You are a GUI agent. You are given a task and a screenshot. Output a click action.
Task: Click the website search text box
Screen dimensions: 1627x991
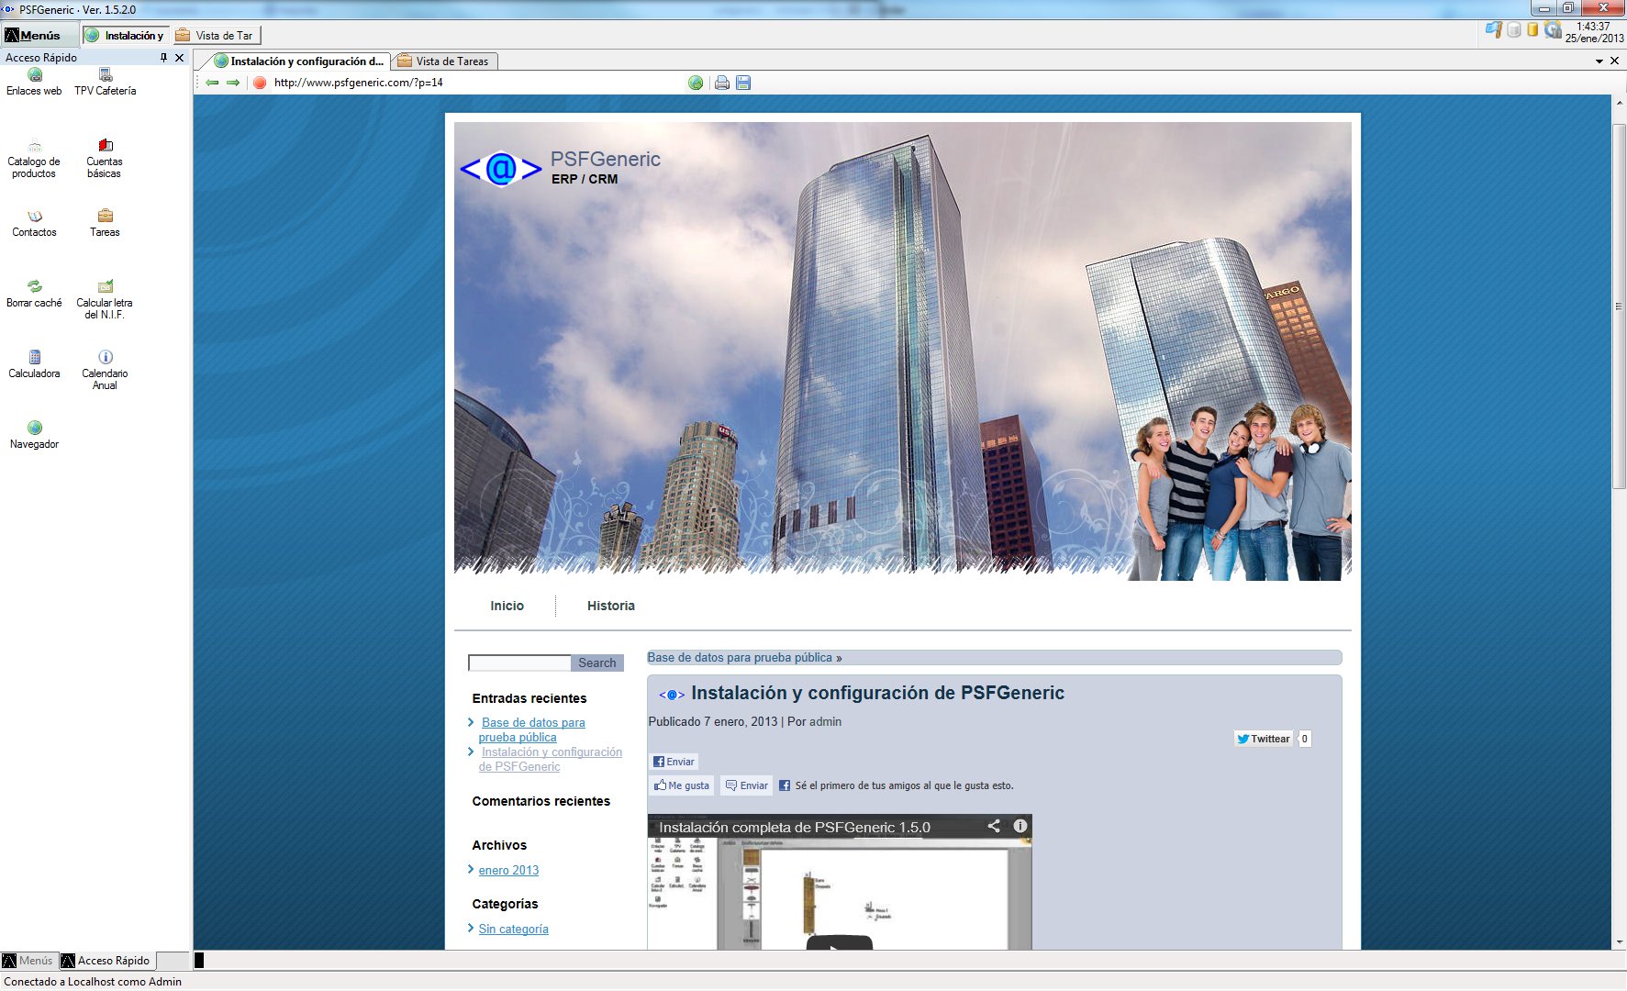(519, 663)
